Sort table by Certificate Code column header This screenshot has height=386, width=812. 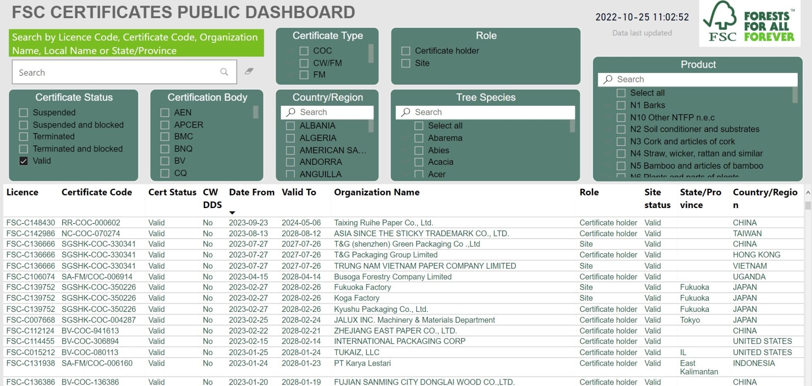pyautogui.click(x=96, y=192)
